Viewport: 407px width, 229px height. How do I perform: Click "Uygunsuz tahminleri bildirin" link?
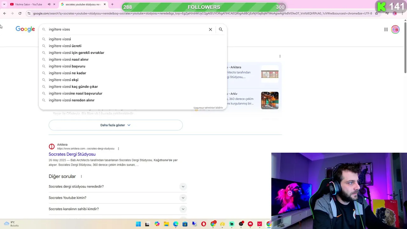pos(208,108)
